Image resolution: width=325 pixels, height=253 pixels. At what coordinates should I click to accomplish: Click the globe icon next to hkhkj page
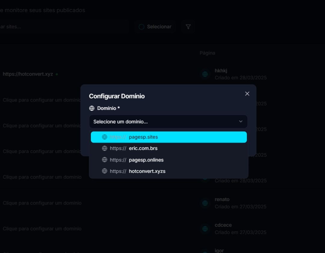coord(205,74)
